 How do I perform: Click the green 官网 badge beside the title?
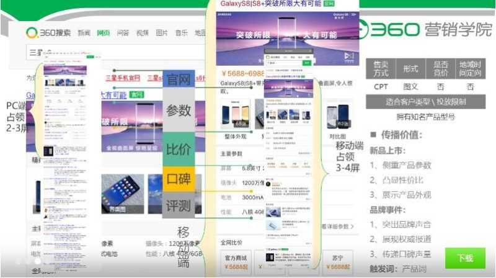[136, 94]
